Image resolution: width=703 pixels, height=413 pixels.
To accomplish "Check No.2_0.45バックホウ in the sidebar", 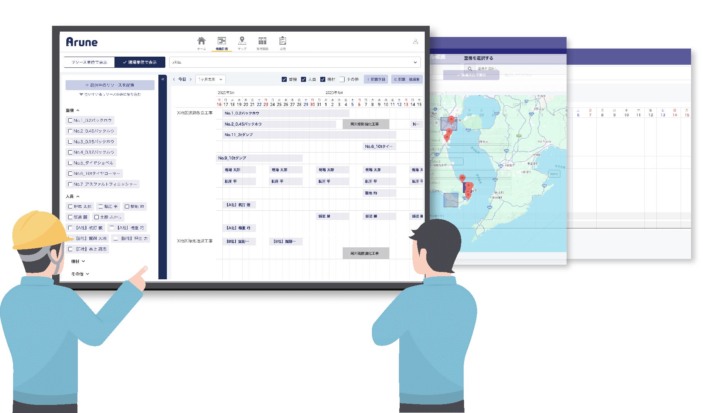I will click(x=70, y=131).
